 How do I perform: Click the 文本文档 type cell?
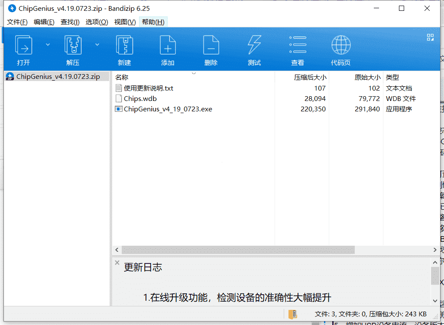pos(399,88)
